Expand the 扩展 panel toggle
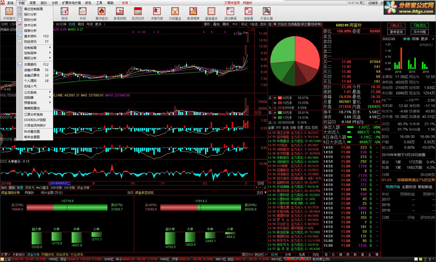The image size is (436, 262). [5, 254]
